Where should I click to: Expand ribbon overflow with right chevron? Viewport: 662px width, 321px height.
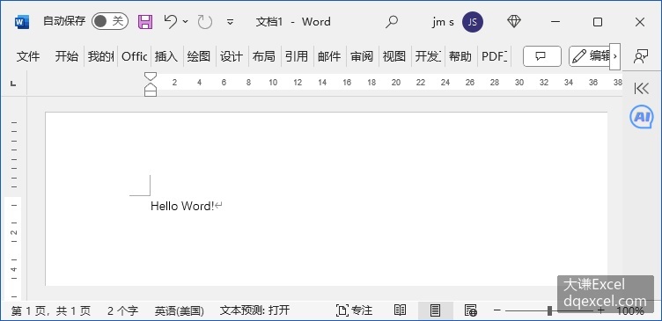[x=614, y=56]
